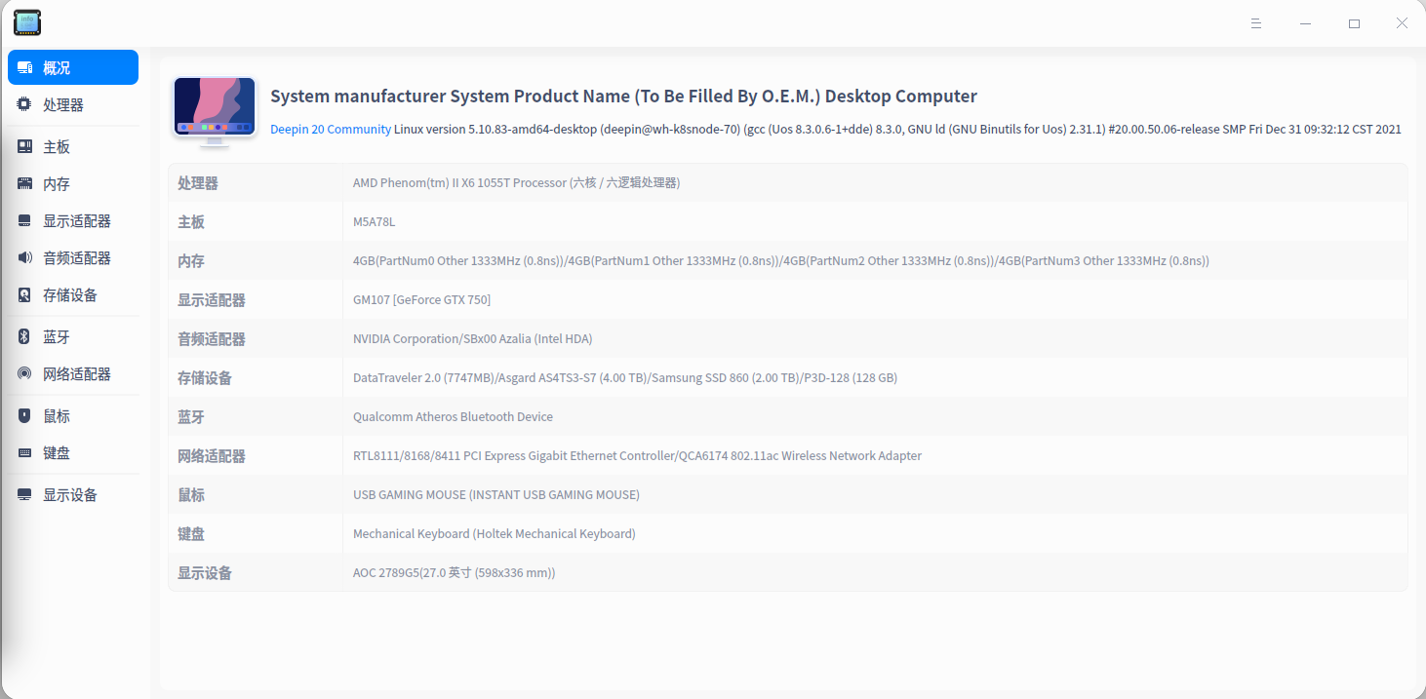The image size is (1426, 699).
Task: Open the title bar hamburger menu
Action: tap(1256, 23)
